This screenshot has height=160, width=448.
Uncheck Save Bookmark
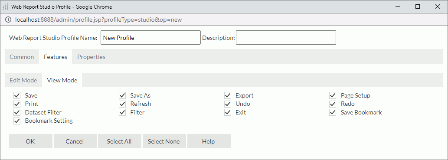click(333, 112)
